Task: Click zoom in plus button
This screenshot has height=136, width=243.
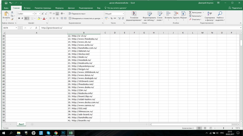Action: [x=232, y=128]
